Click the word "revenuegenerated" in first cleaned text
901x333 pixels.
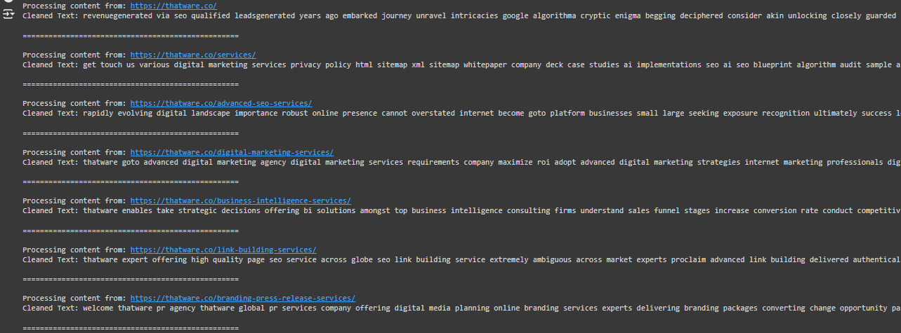pyautogui.click(x=117, y=15)
